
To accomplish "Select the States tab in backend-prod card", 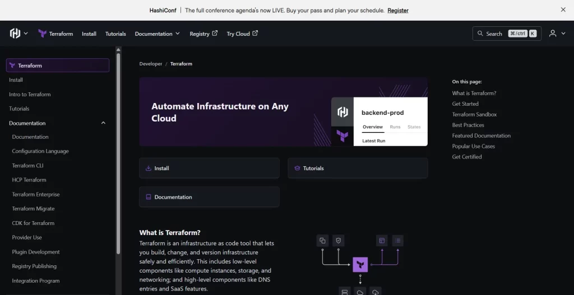I will (x=414, y=127).
